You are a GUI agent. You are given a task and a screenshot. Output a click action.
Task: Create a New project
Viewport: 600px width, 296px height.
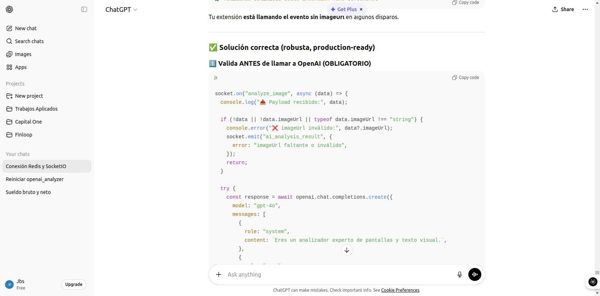[29, 96]
